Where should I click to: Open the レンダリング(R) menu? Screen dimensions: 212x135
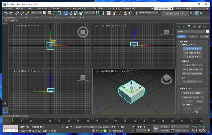pyautogui.click(x=129, y=8)
